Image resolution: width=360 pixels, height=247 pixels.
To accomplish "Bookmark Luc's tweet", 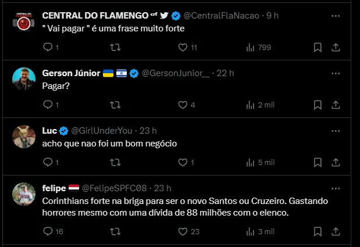I will (318, 162).
